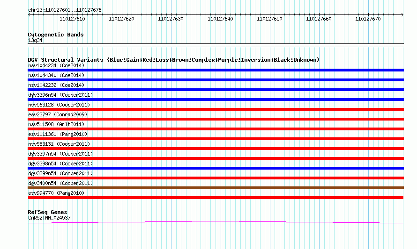The image size is (417, 249).
Task: Open variant dgv3397n54 (Cooper2011) label
Action: 60,154
